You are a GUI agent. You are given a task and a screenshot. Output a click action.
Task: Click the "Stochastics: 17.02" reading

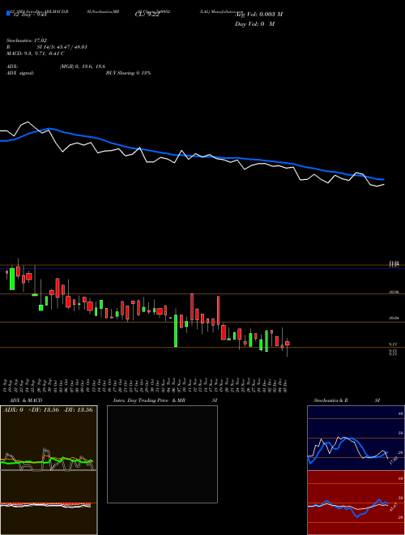(x=27, y=41)
